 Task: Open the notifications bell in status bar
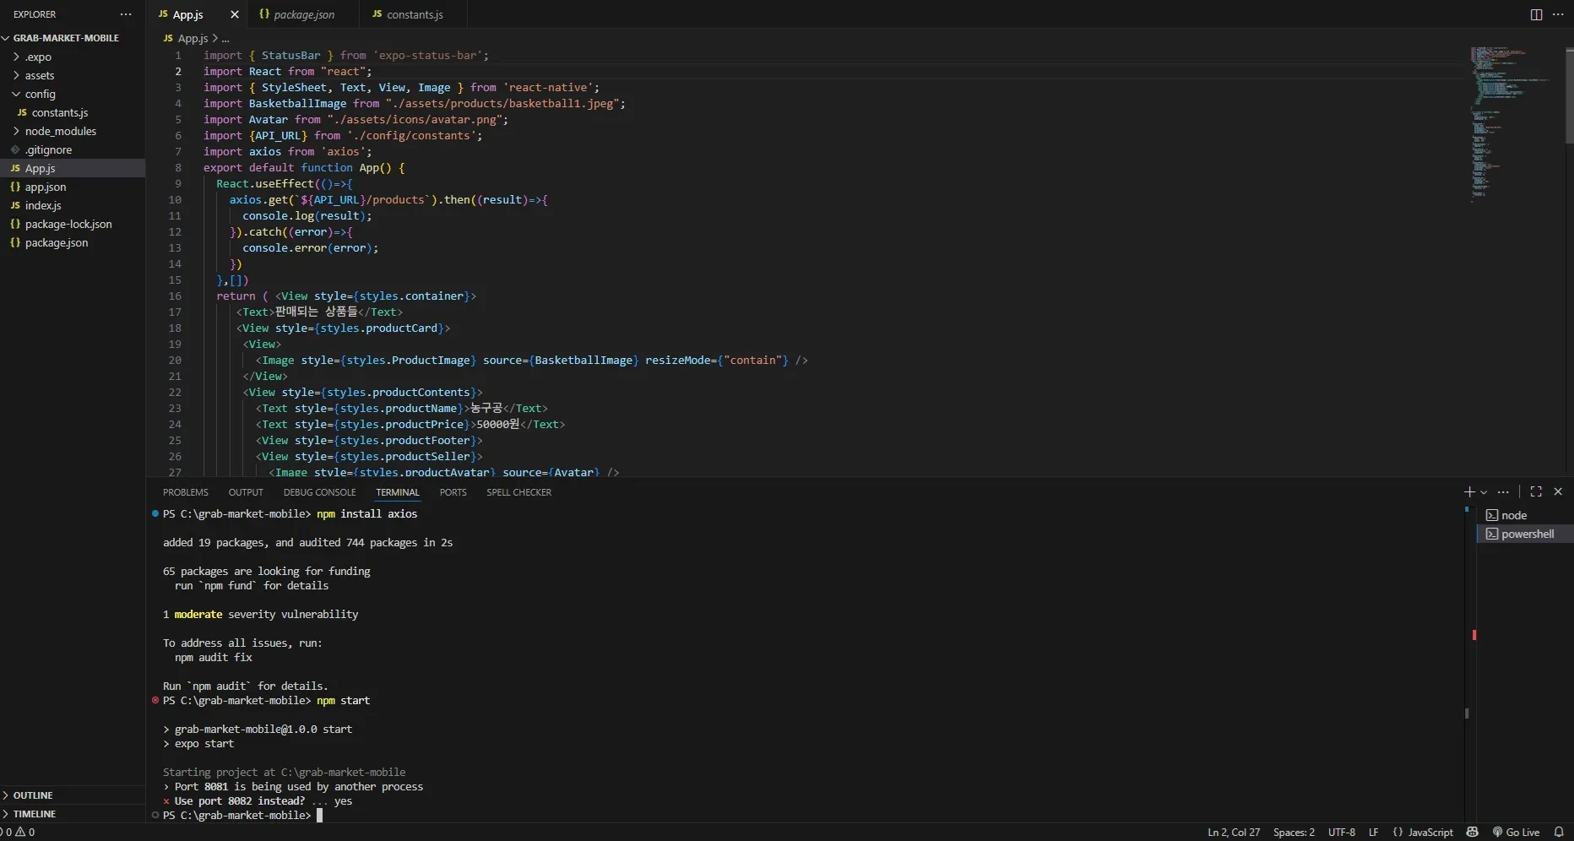coord(1559,832)
